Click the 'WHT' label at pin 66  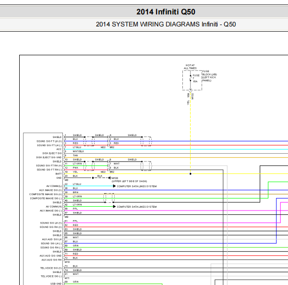pyautogui.click(x=75, y=237)
